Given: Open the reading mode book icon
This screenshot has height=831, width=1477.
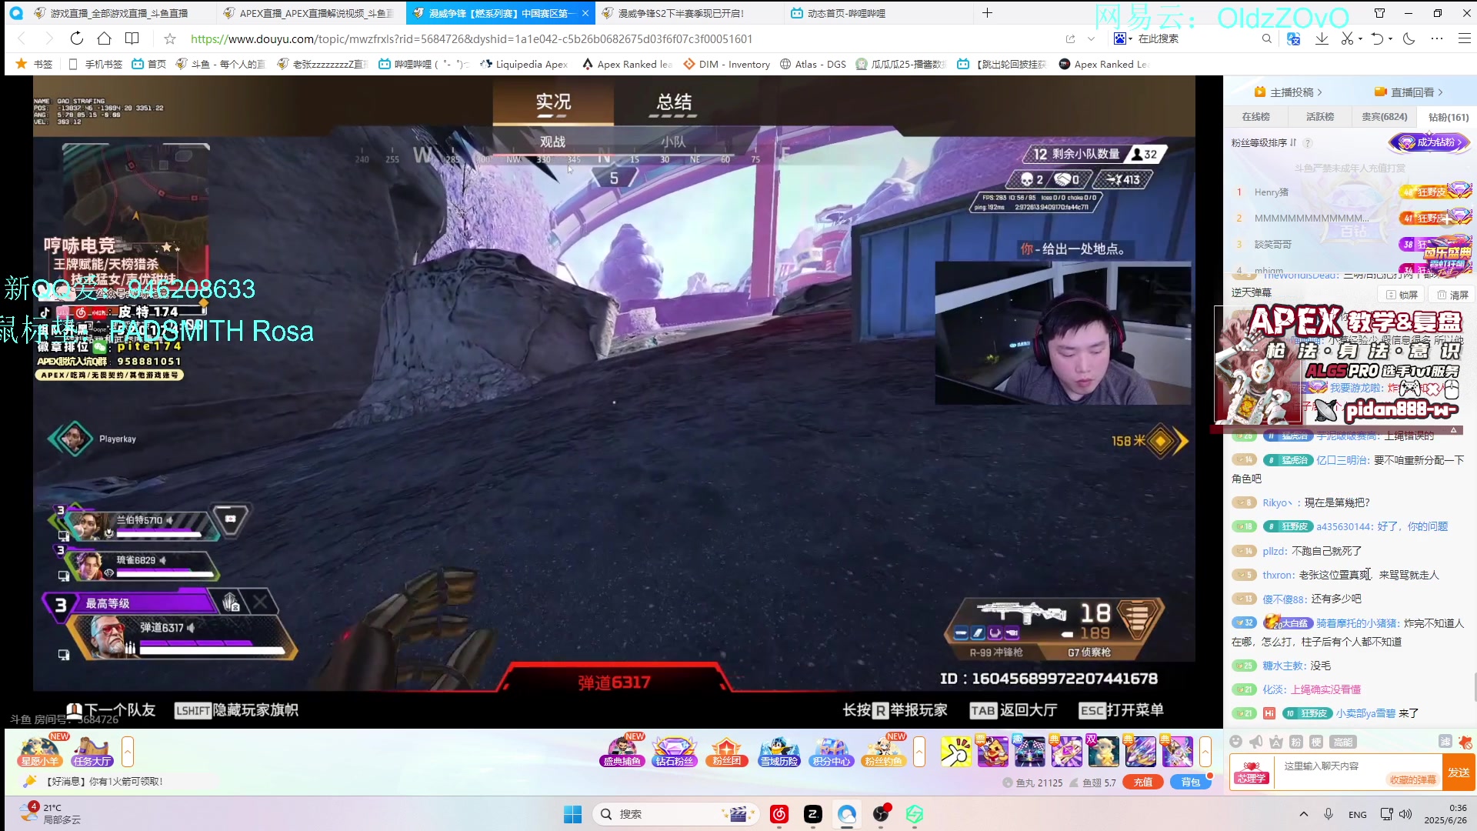Looking at the screenshot, I should coord(132,38).
